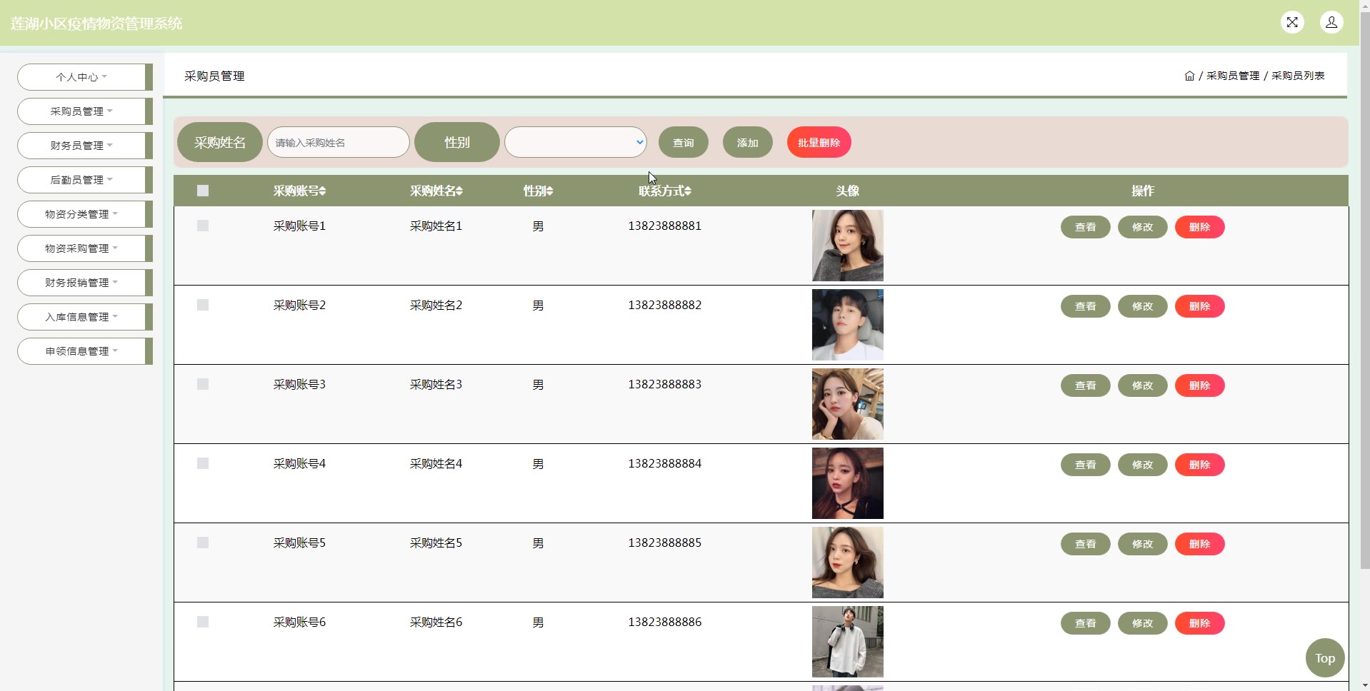Delete 采购账号5 row

(x=1200, y=544)
